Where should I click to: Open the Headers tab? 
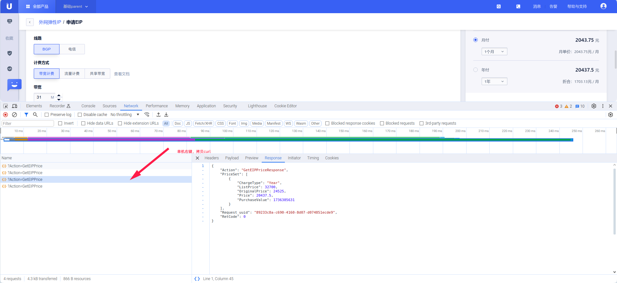coord(212,158)
